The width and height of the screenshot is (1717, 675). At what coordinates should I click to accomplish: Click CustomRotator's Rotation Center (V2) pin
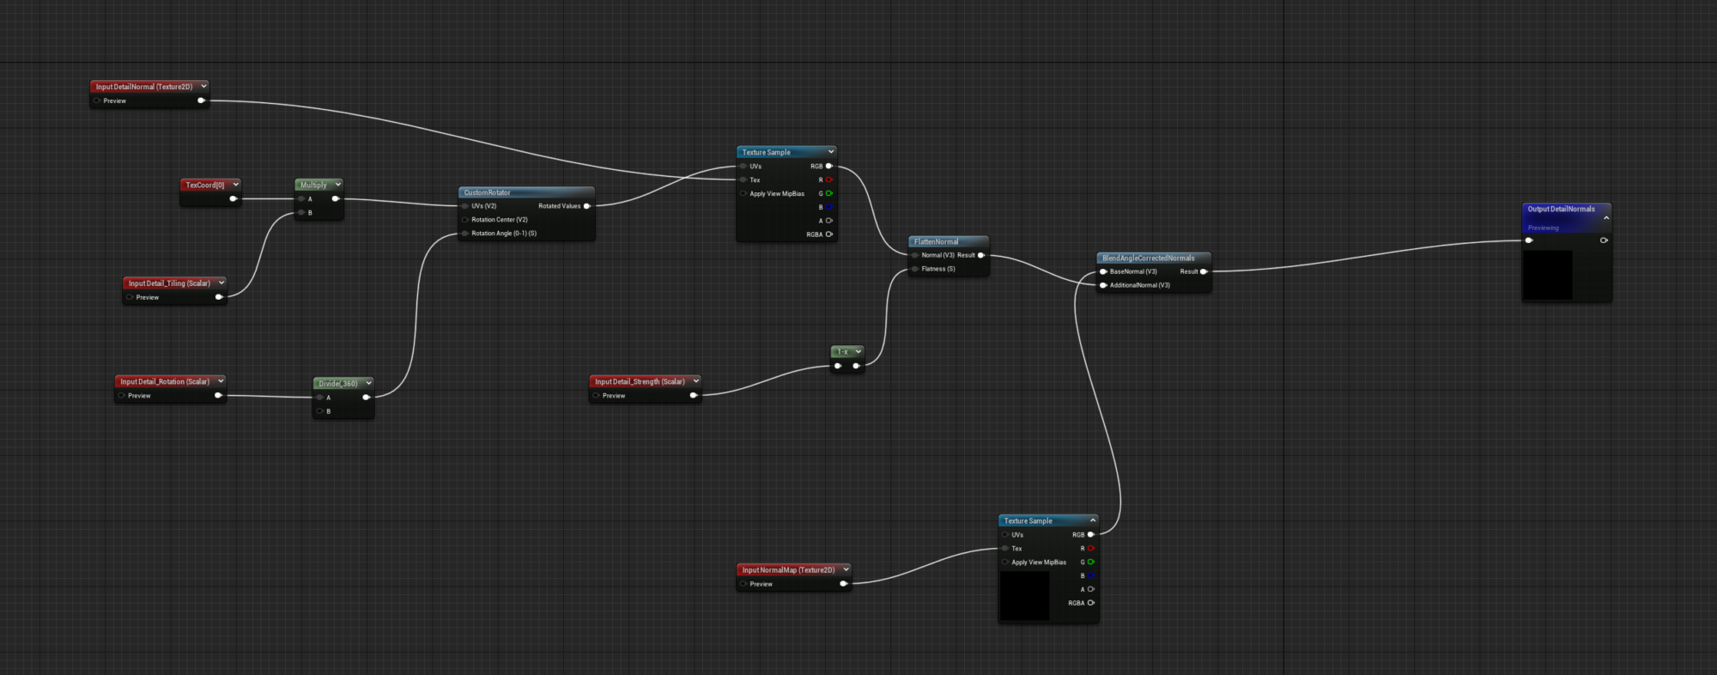[465, 220]
